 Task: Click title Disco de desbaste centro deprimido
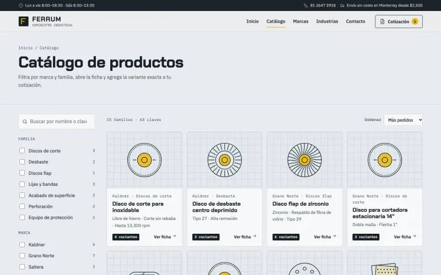pyautogui.click(x=216, y=207)
